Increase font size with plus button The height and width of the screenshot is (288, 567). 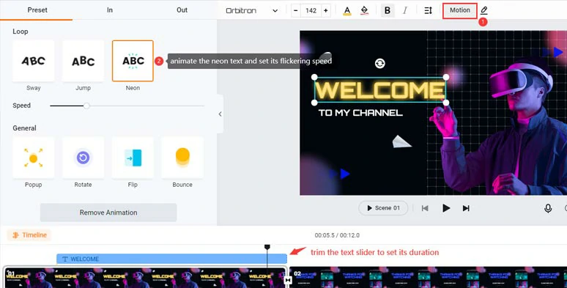click(x=326, y=10)
